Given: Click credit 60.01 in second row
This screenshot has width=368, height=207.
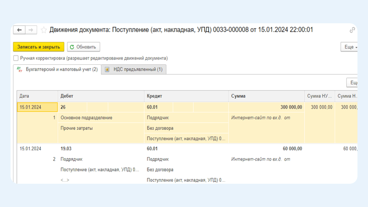Looking at the screenshot, I should click(153, 149).
